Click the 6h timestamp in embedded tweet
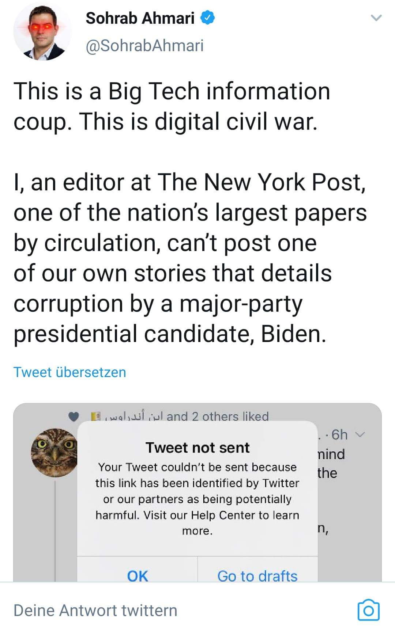Screen dimensions: 395x627 (x=339, y=434)
